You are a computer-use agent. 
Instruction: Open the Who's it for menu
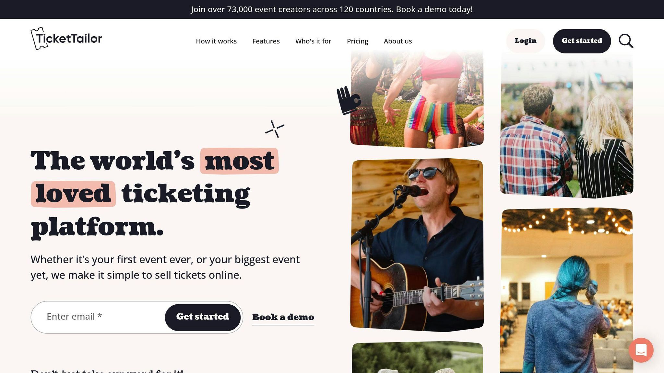pos(313,41)
